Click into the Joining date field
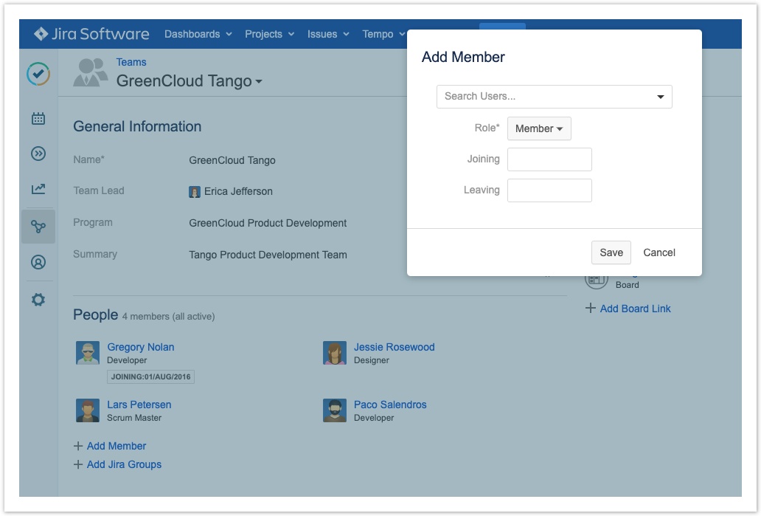 pos(549,159)
